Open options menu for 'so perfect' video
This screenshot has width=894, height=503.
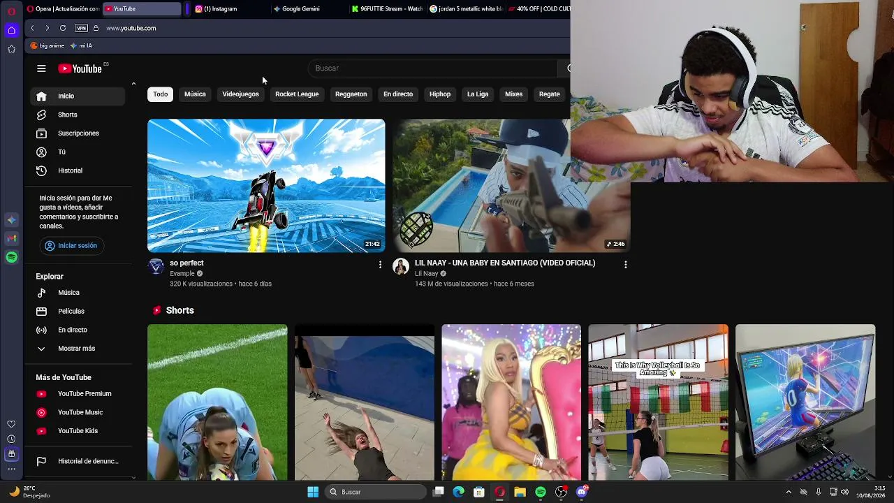point(380,265)
